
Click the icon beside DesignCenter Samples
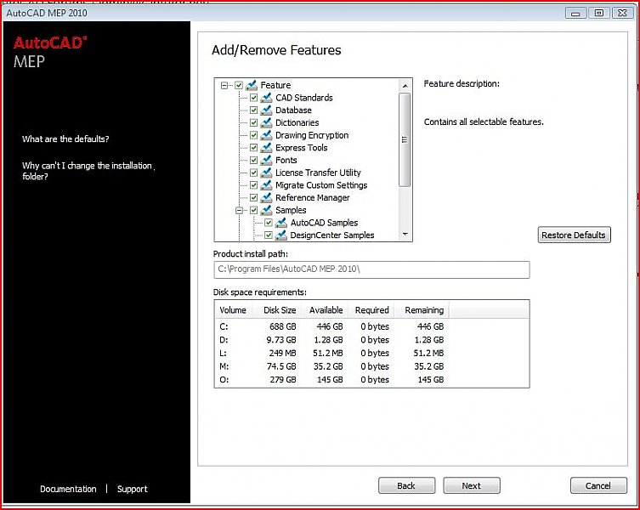(x=280, y=235)
